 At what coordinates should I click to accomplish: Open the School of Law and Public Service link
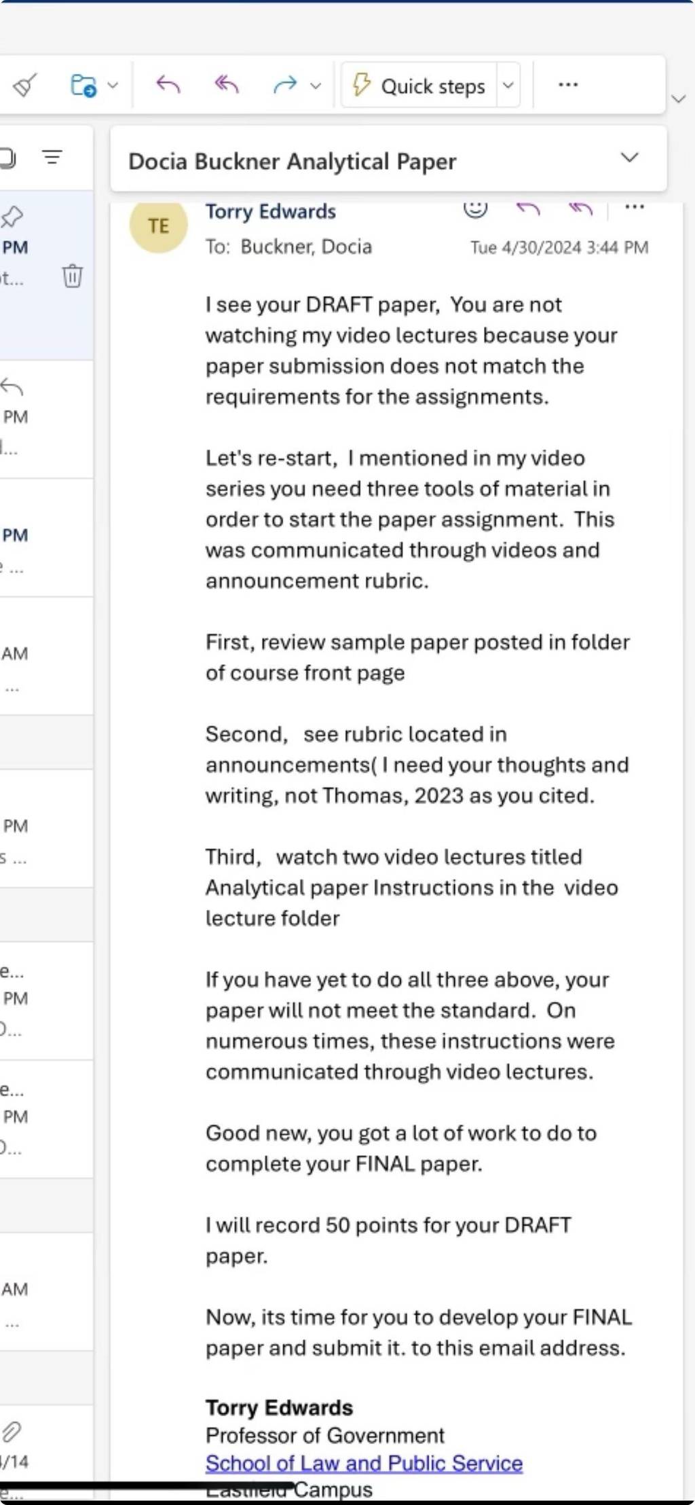pyautogui.click(x=364, y=1463)
